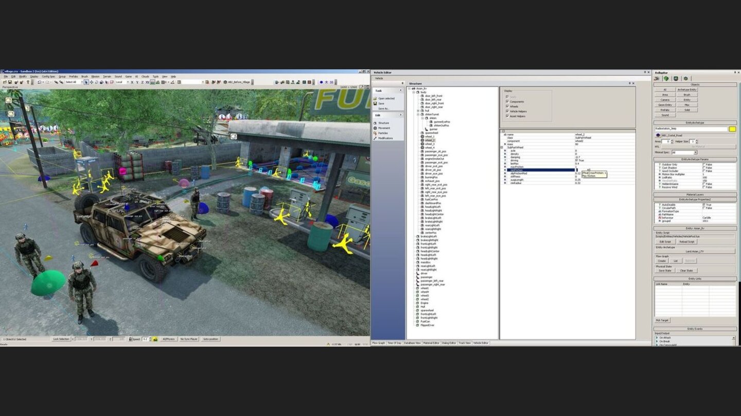Open Structure in the Edit panel
741x416 pixels.
[384, 123]
